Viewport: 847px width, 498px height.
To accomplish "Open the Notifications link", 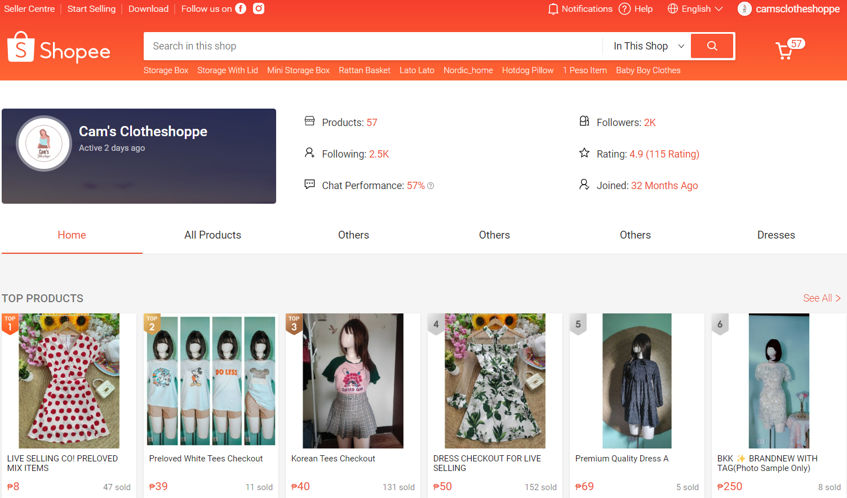I will tap(587, 9).
